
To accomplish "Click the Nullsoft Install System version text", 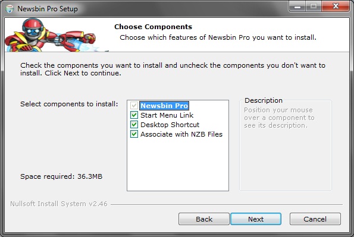I will [59, 204].
